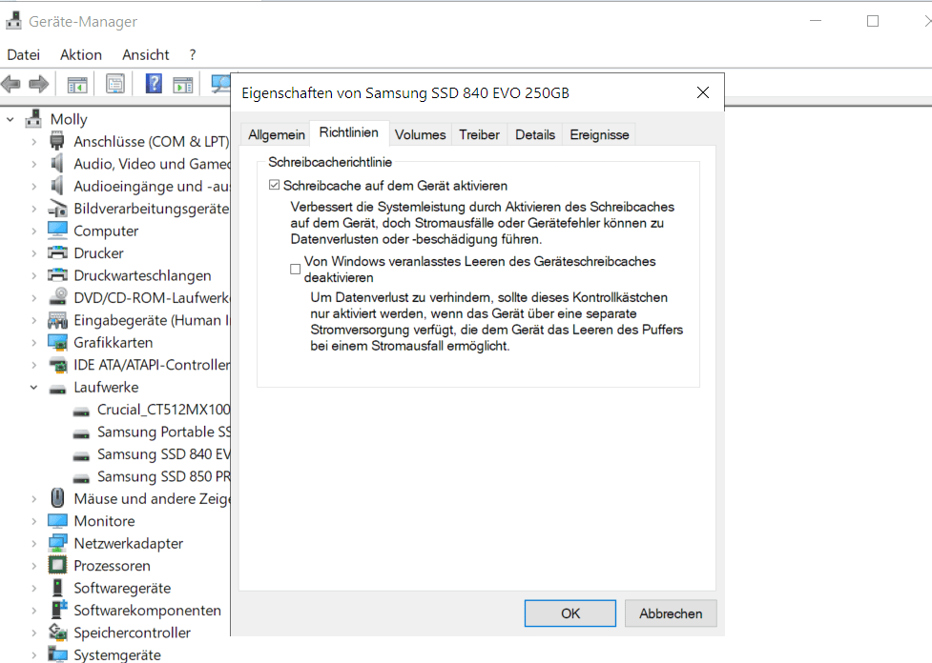View the Ereignisse tab

599,134
